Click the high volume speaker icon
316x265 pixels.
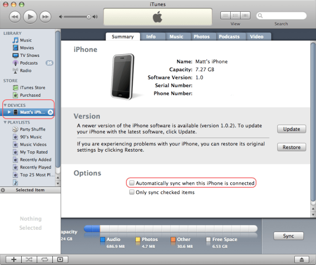click(x=95, y=17)
